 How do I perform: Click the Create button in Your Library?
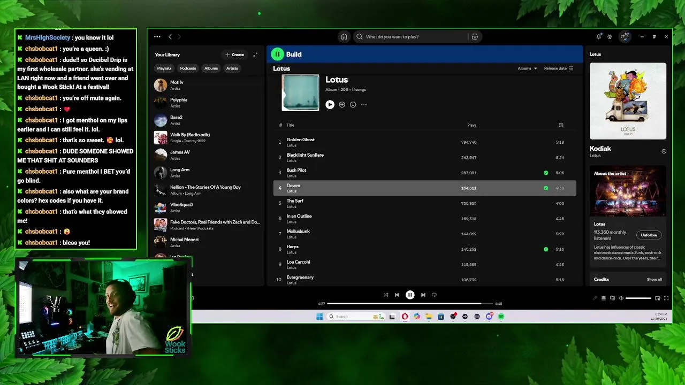235,55
